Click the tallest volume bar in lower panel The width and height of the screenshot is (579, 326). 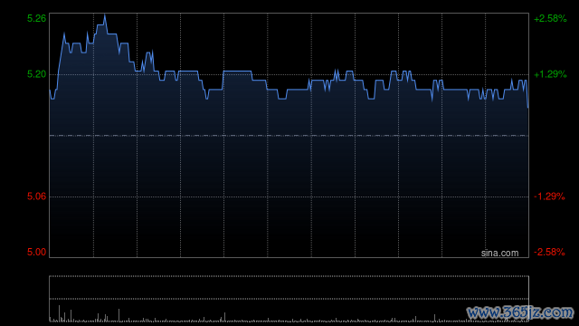pos(59,313)
